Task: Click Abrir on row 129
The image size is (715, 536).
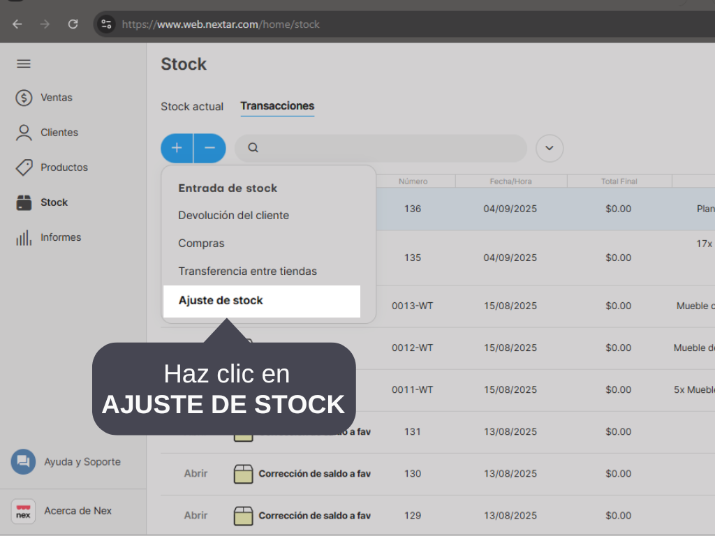Action: (196, 516)
